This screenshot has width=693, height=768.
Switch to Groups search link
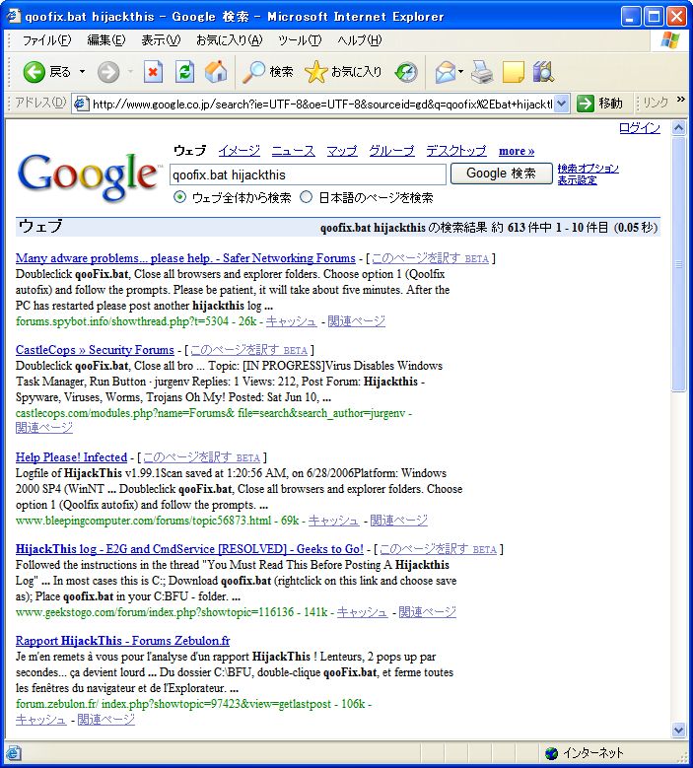[x=391, y=151]
